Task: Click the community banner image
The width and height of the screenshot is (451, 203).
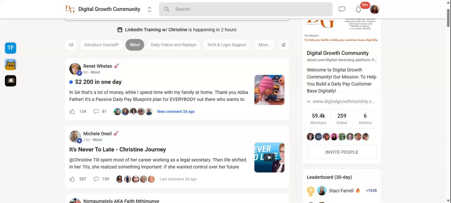Action: 341,31
